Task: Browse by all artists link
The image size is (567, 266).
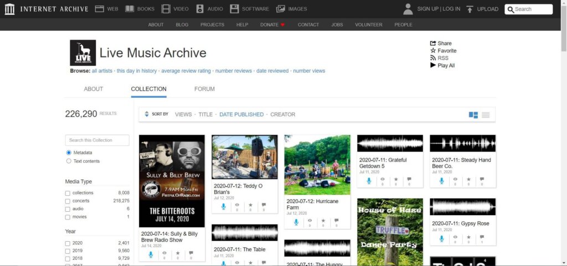Action: [102, 71]
